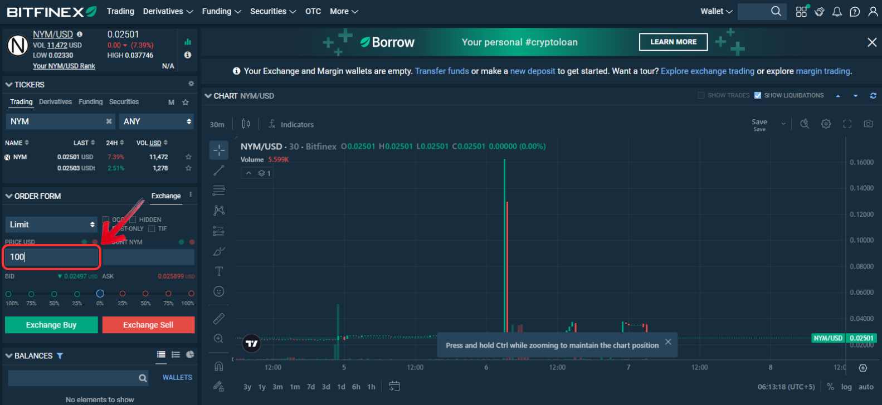Select the Exchange order form tab
Image resolution: width=882 pixels, height=405 pixels.
pyautogui.click(x=166, y=196)
